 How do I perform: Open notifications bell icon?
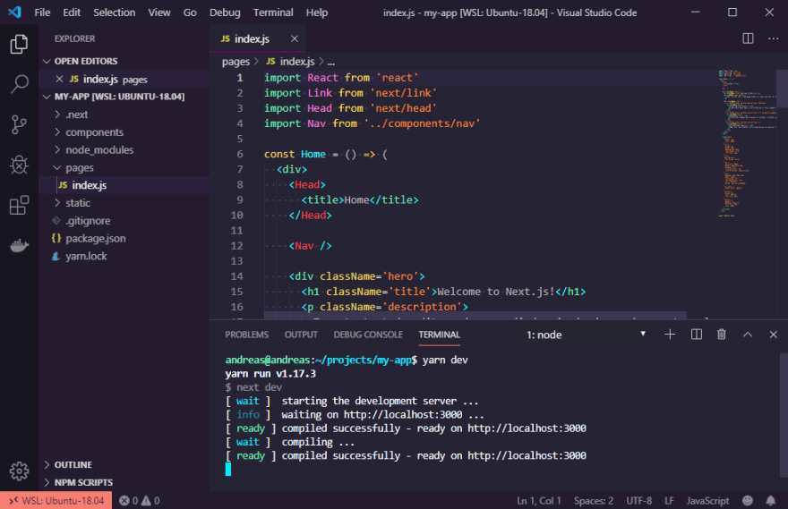pos(770,500)
